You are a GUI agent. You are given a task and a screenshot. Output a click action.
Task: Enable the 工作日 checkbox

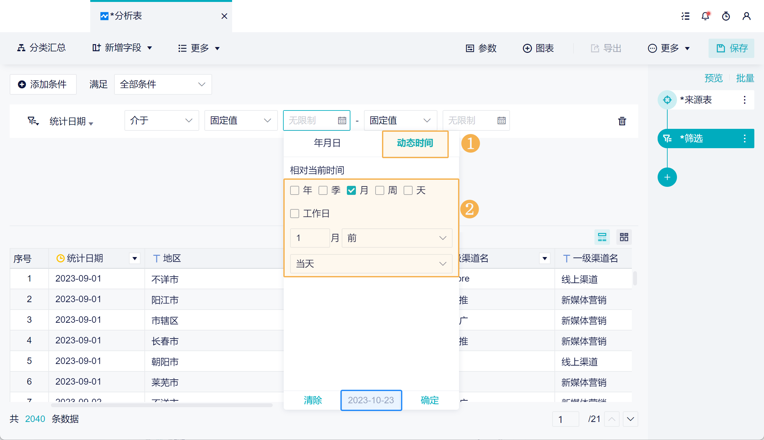(295, 214)
